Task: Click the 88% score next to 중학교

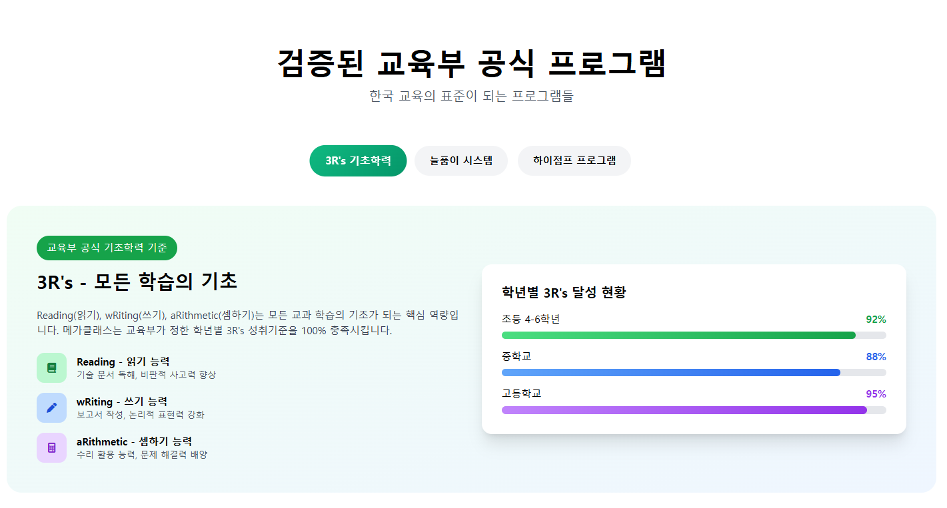Action: [875, 356]
